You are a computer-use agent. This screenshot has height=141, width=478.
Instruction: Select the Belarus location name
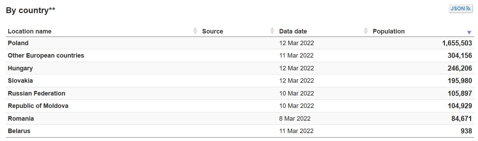click(x=19, y=131)
